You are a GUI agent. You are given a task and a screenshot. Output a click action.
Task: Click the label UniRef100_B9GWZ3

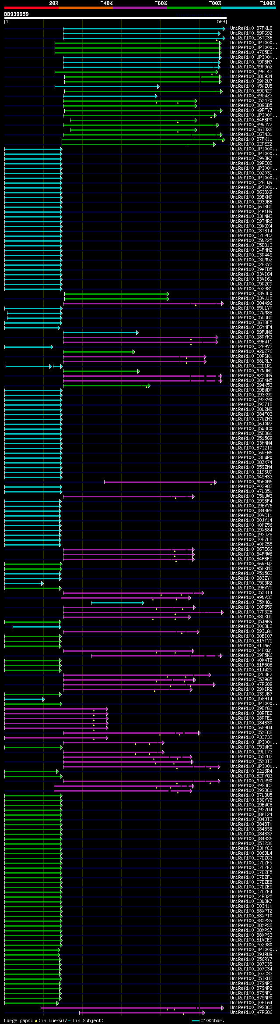[x=251, y=96]
